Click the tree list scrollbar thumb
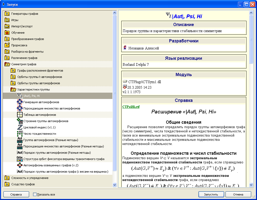The width and height of the screenshot is (257, 200). tap(114, 93)
